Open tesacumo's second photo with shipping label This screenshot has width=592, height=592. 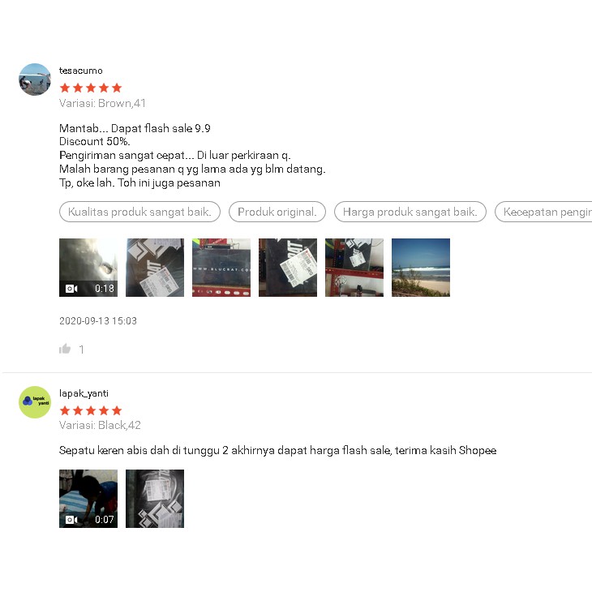[155, 268]
